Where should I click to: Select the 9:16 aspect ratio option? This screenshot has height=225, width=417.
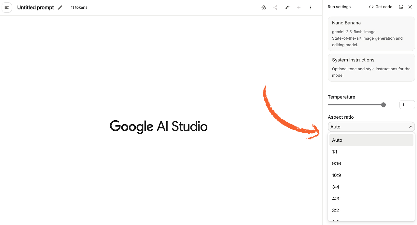(371, 164)
